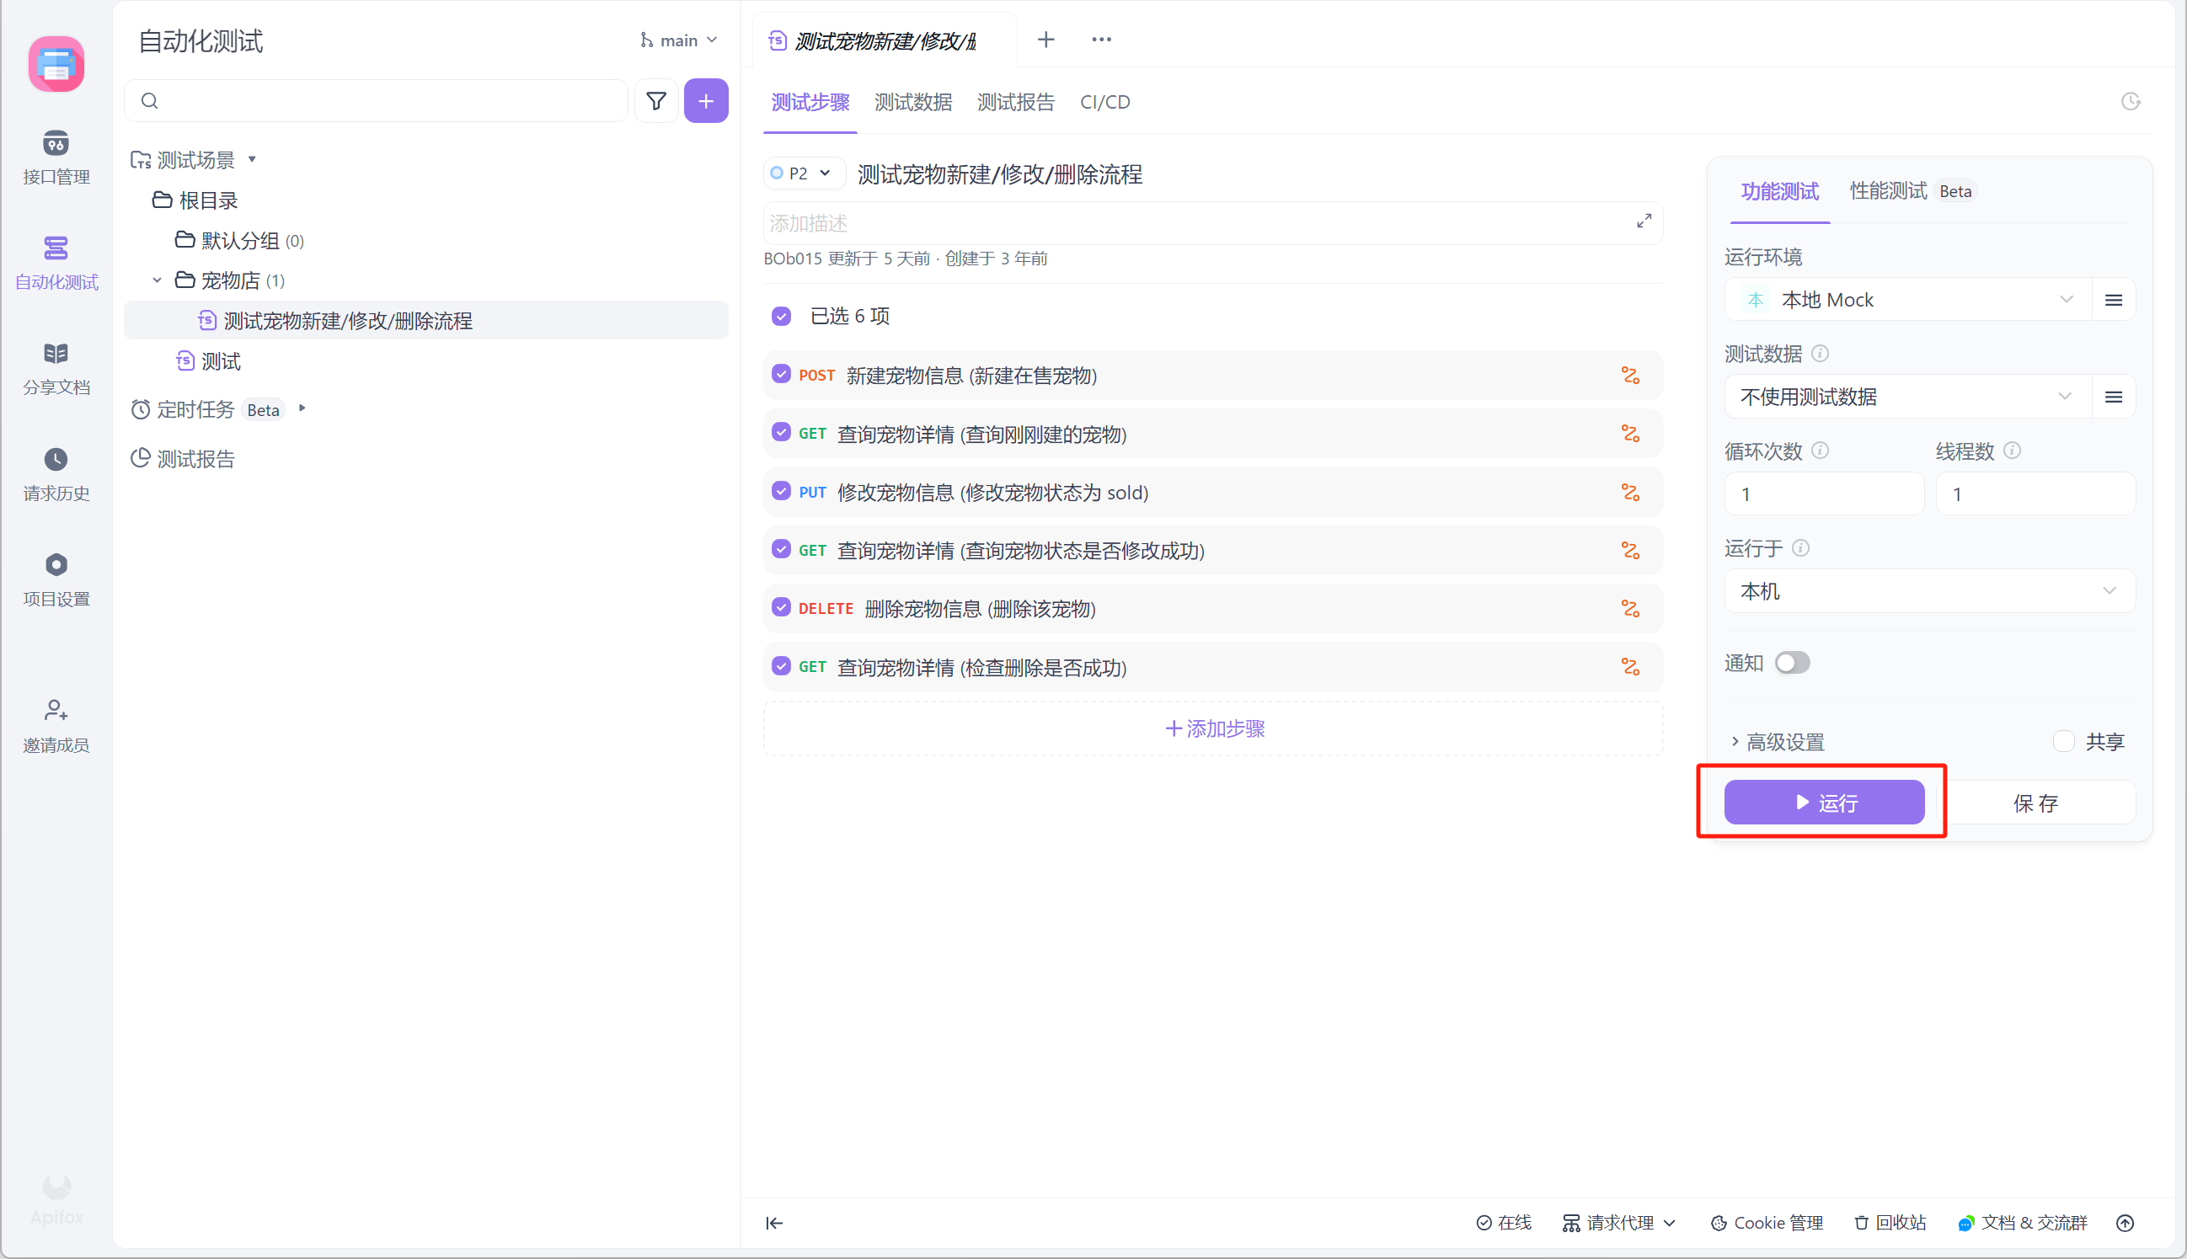Uncheck the POST 新建宠物信息 step
Screen dimensions: 2187x1259
781,375
